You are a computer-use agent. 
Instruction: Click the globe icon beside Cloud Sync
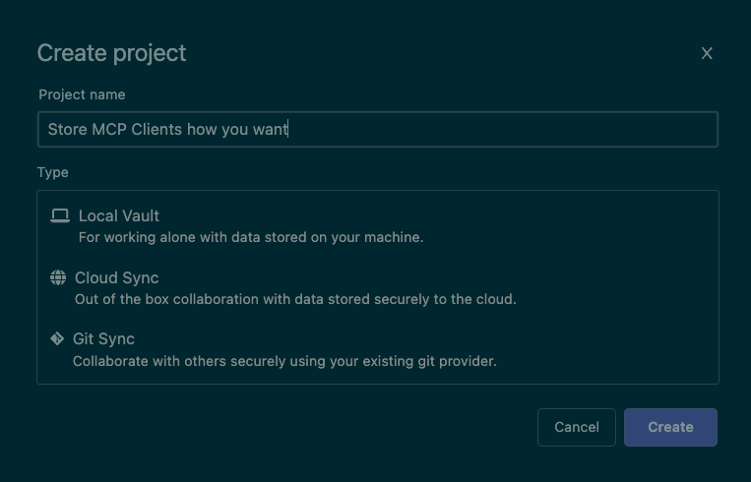click(58, 277)
